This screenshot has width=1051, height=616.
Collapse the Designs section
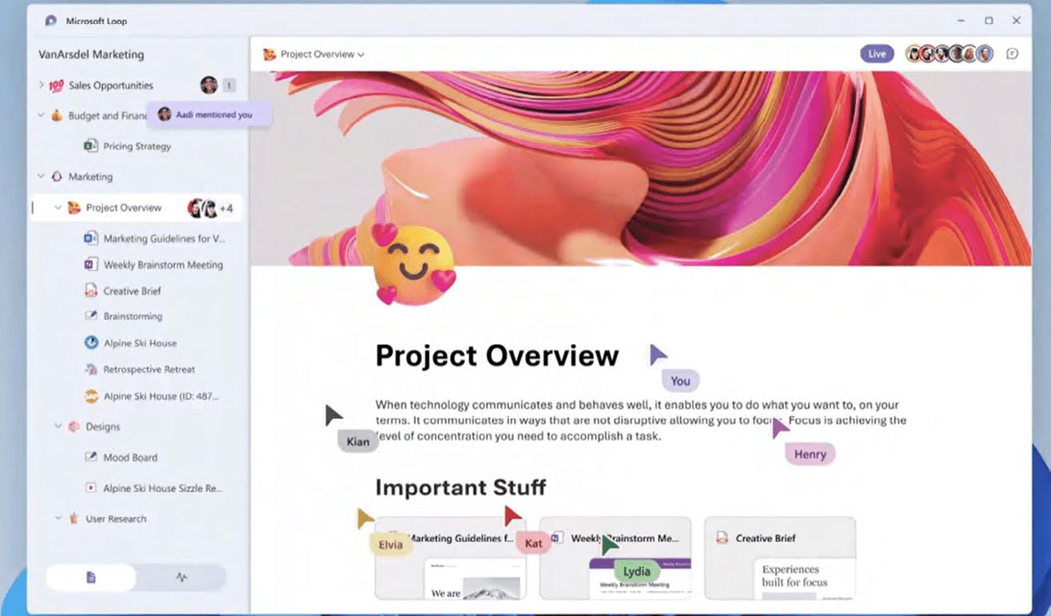[58, 427]
